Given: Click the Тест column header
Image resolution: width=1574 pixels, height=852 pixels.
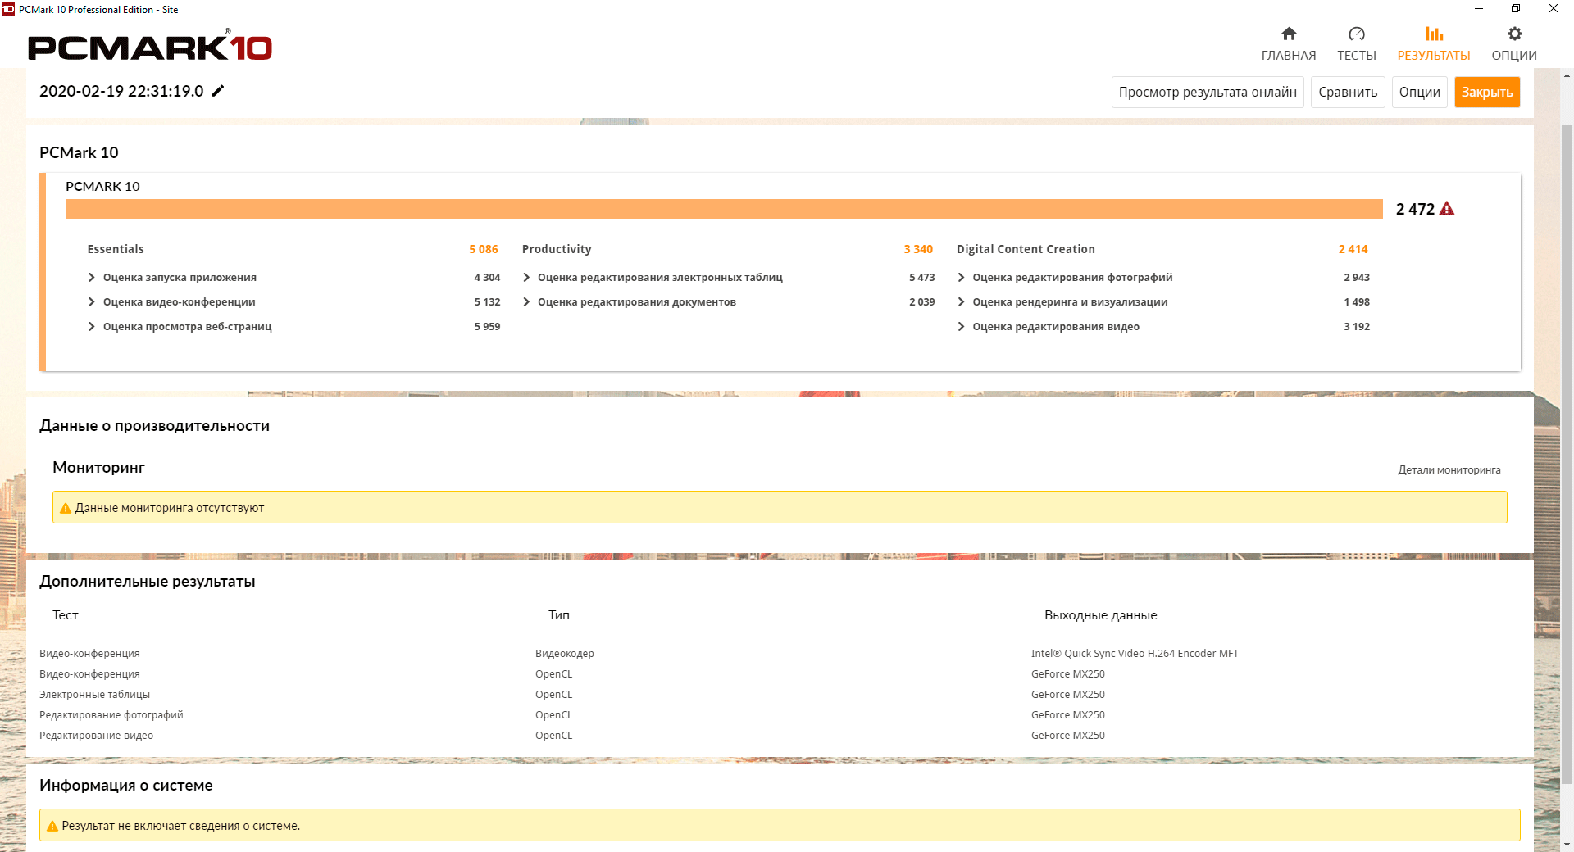Looking at the screenshot, I should (66, 615).
